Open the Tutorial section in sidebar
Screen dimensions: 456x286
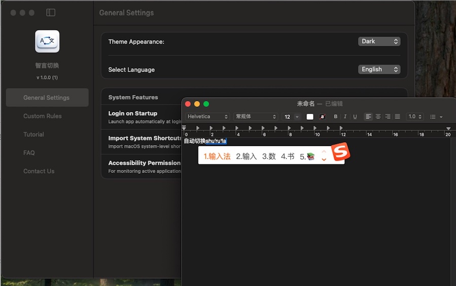pyautogui.click(x=33, y=134)
